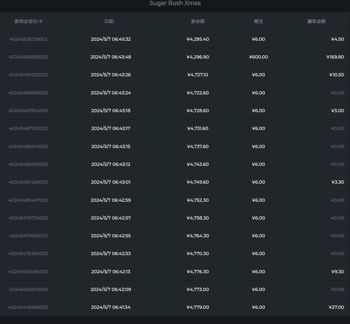Image resolution: width=350 pixels, height=324 pixels.
Task: Click the ¥3.30 win amount
Action: (338, 182)
